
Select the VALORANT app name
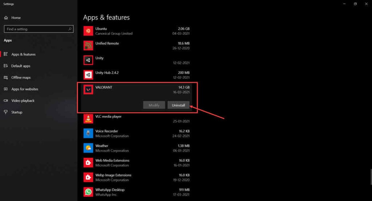[x=104, y=87]
